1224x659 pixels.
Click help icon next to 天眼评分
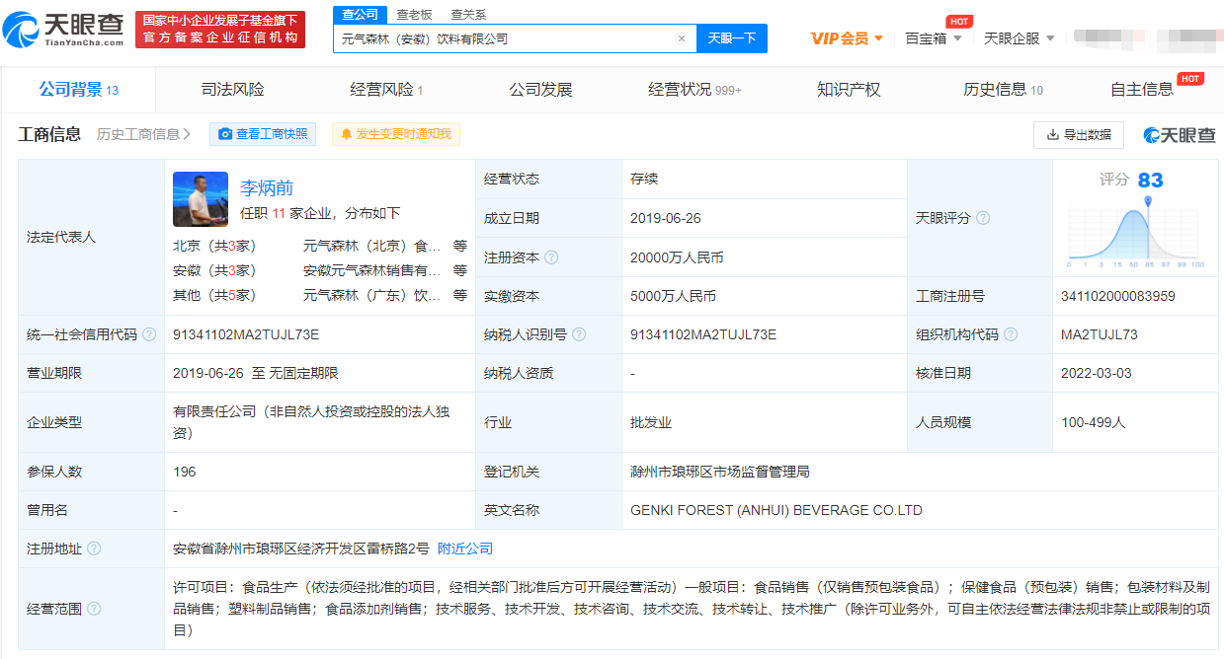coord(983,218)
